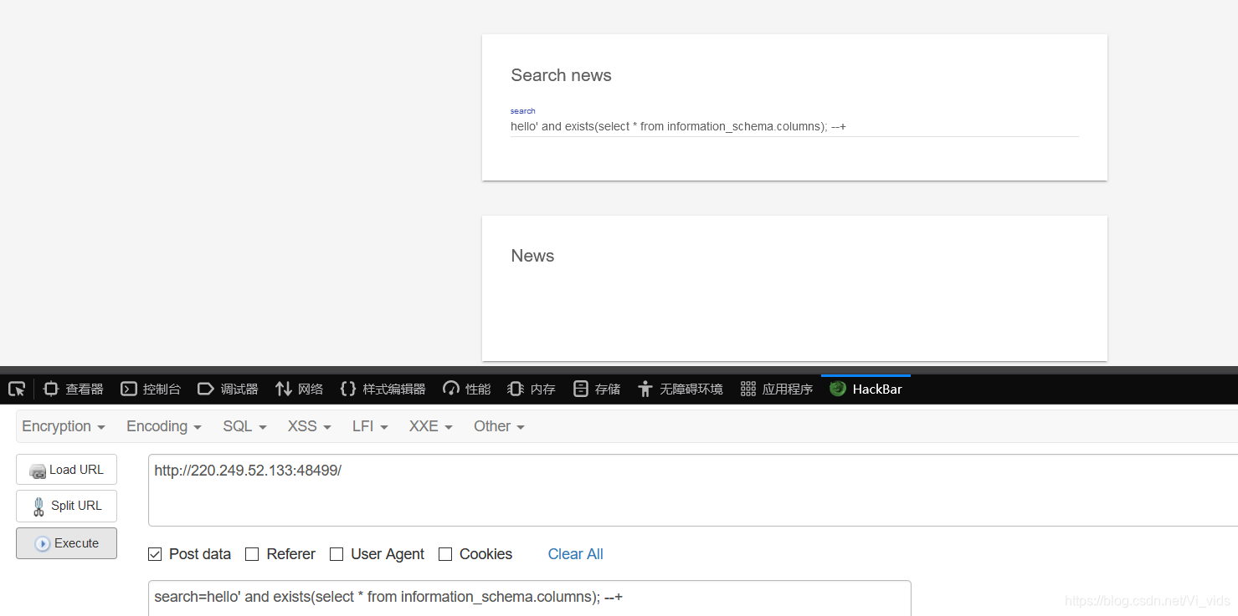The image size is (1238, 616).
Task: Expand the LFI dropdown menu
Action: 370,426
